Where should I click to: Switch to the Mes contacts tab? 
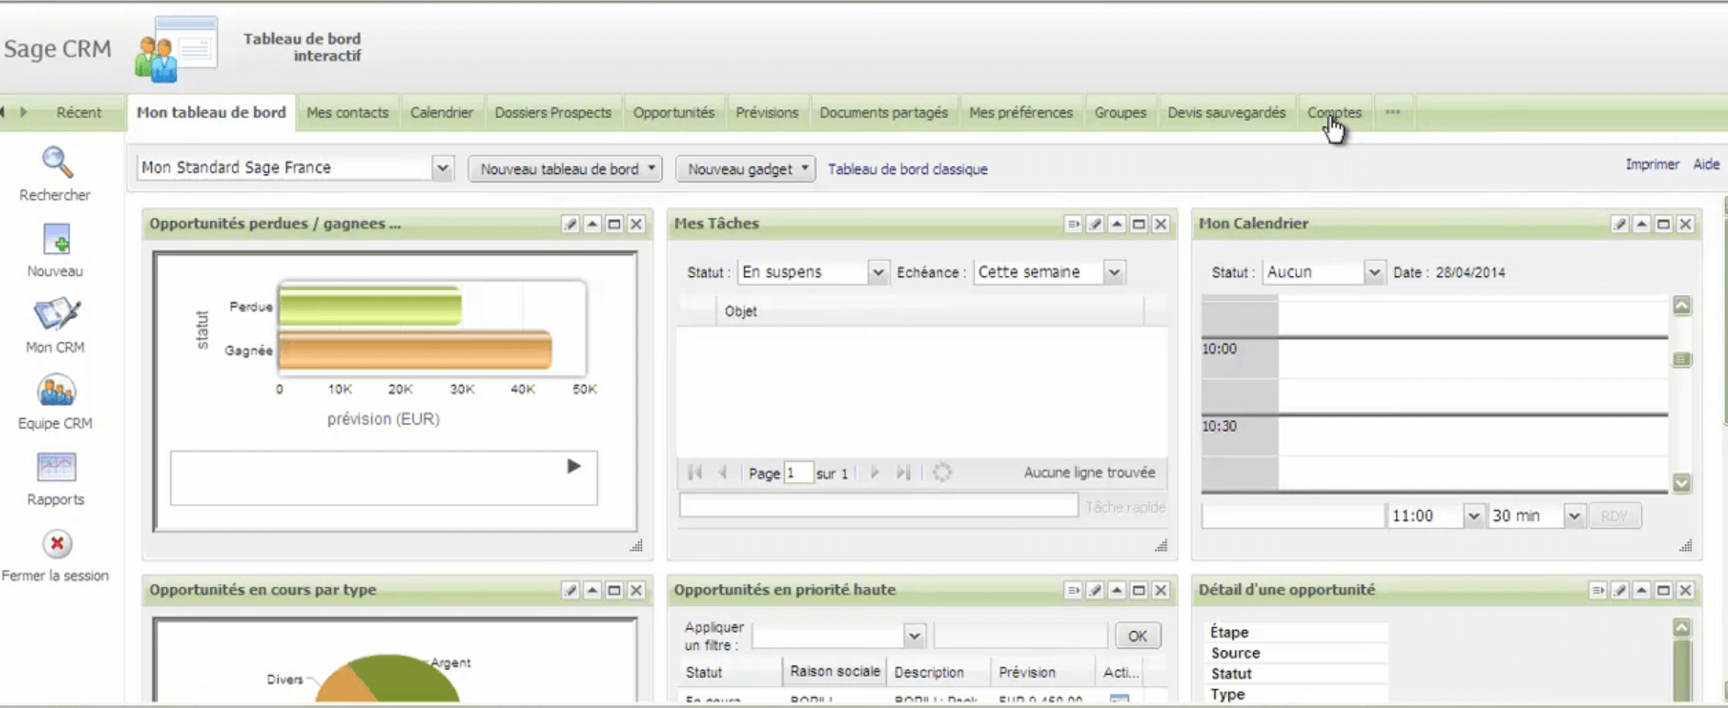[x=348, y=113]
